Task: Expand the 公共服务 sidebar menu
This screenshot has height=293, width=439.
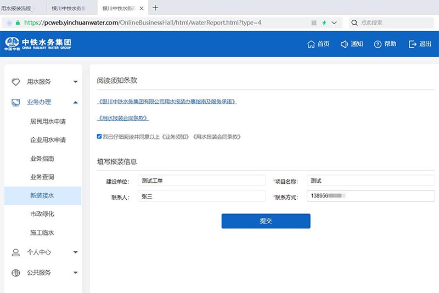Action: pos(75,273)
